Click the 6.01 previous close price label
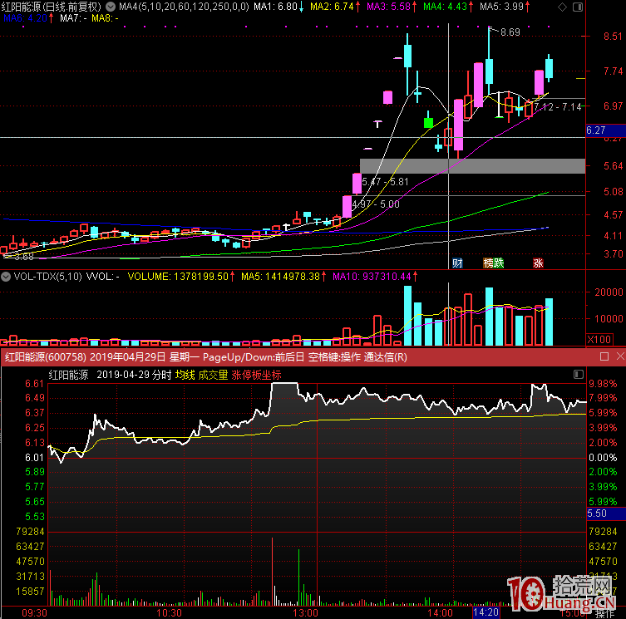This screenshot has width=626, height=619. (x=34, y=457)
